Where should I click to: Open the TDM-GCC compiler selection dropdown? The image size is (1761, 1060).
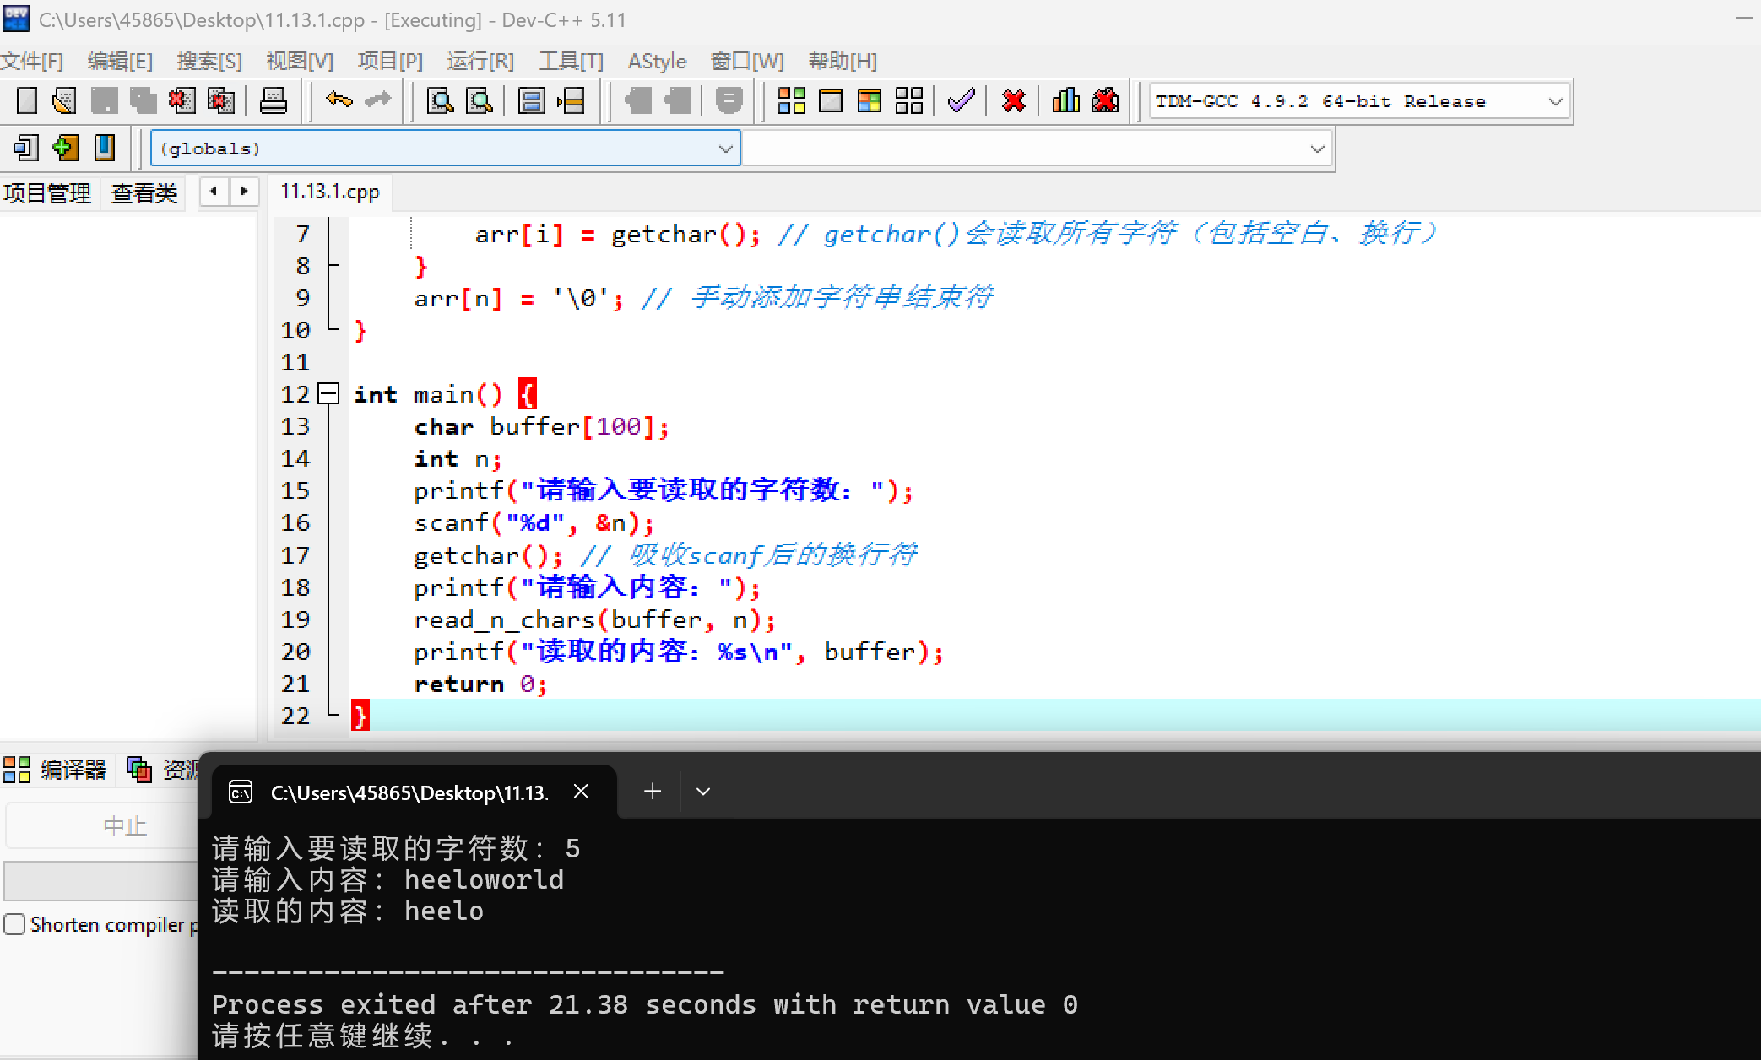point(1555,101)
